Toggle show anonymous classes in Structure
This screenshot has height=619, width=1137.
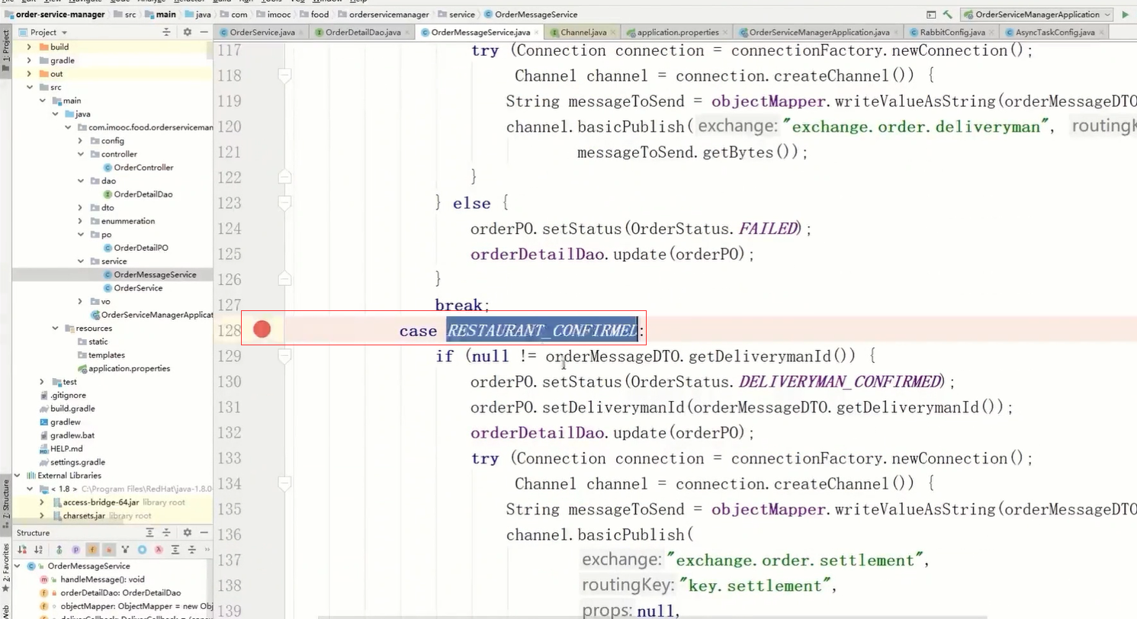[143, 550]
